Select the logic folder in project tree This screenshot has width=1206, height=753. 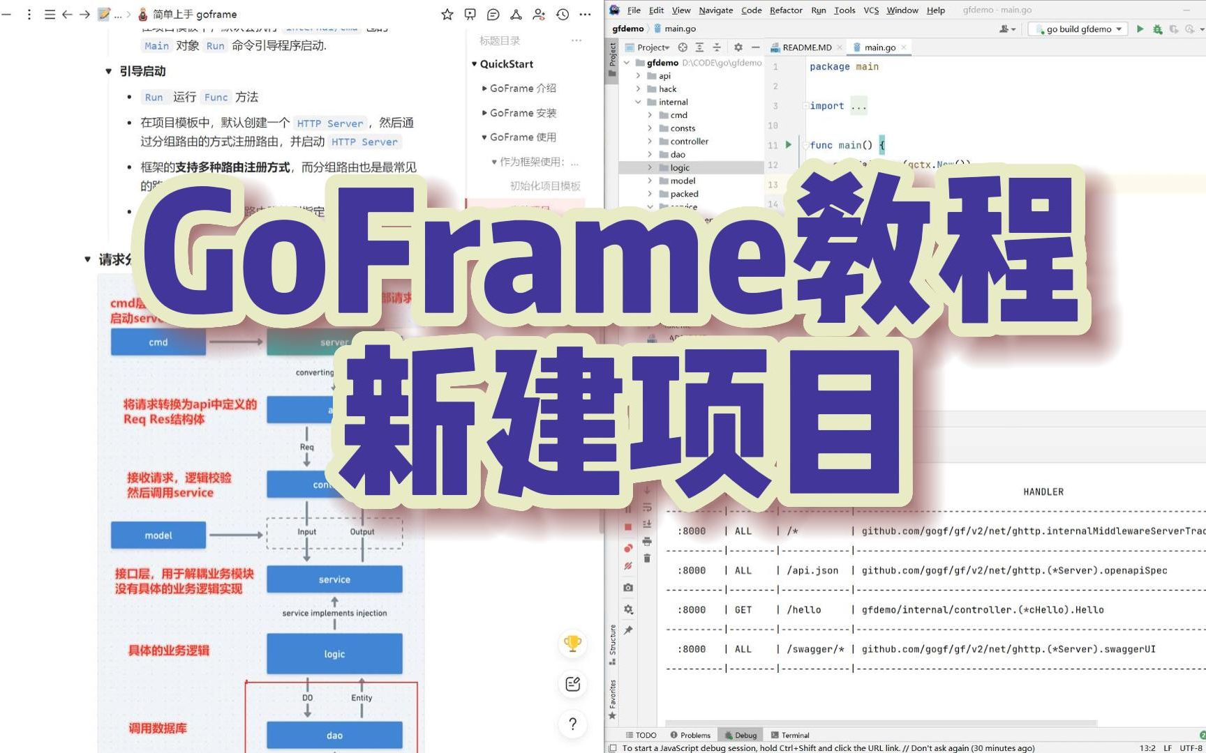click(x=691, y=167)
